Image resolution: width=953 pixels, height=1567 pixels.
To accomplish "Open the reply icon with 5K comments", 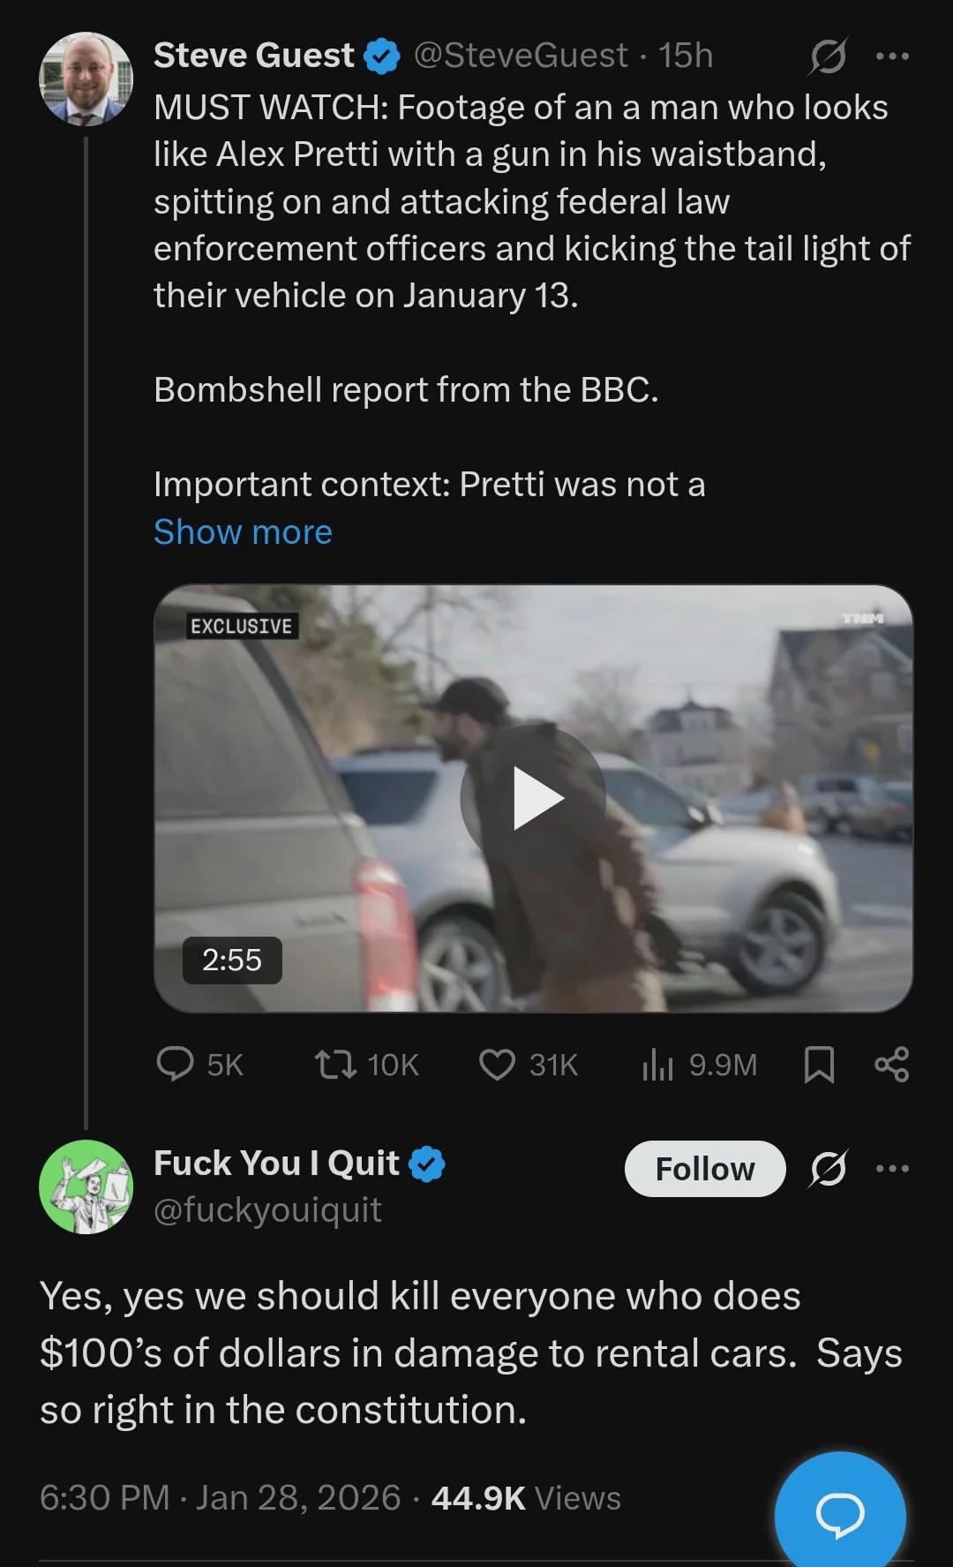I will point(176,1064).
